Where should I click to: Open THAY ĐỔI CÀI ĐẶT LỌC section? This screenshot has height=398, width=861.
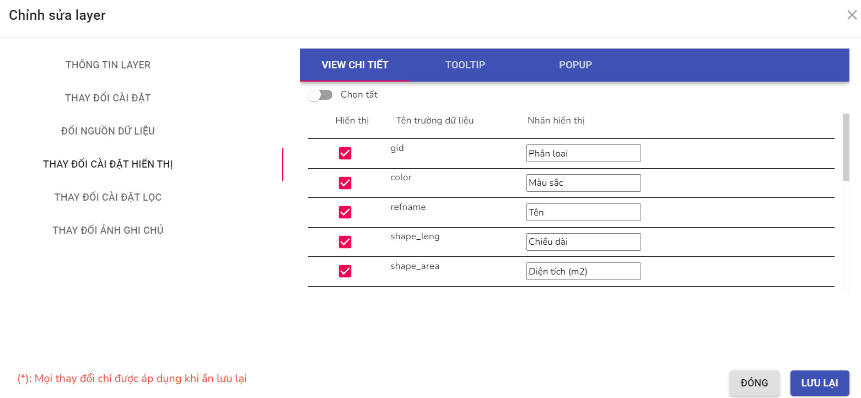tap(107, 197)
